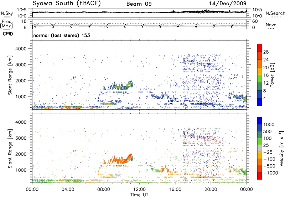The image size is (285, 197).
Task: Click the date "14/Dec/2009" in header
Action: [x=228, y=4]
